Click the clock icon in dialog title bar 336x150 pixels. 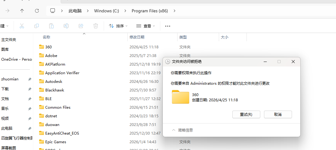(x=168, y=62)
